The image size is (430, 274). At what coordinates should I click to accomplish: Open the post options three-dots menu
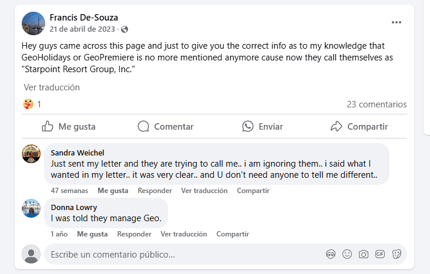coord(397,22)
